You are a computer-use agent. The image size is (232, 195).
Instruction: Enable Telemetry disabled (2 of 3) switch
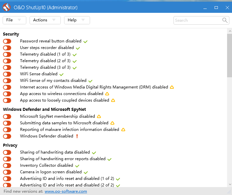point(7,61)
